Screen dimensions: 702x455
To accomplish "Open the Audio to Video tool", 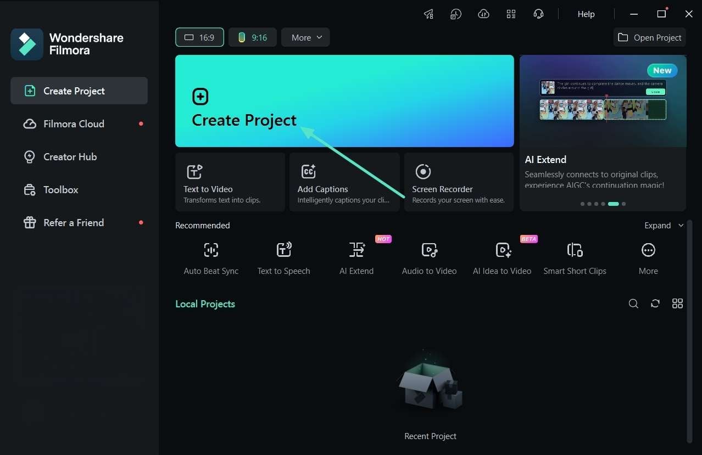I will [x=429, y=258].
